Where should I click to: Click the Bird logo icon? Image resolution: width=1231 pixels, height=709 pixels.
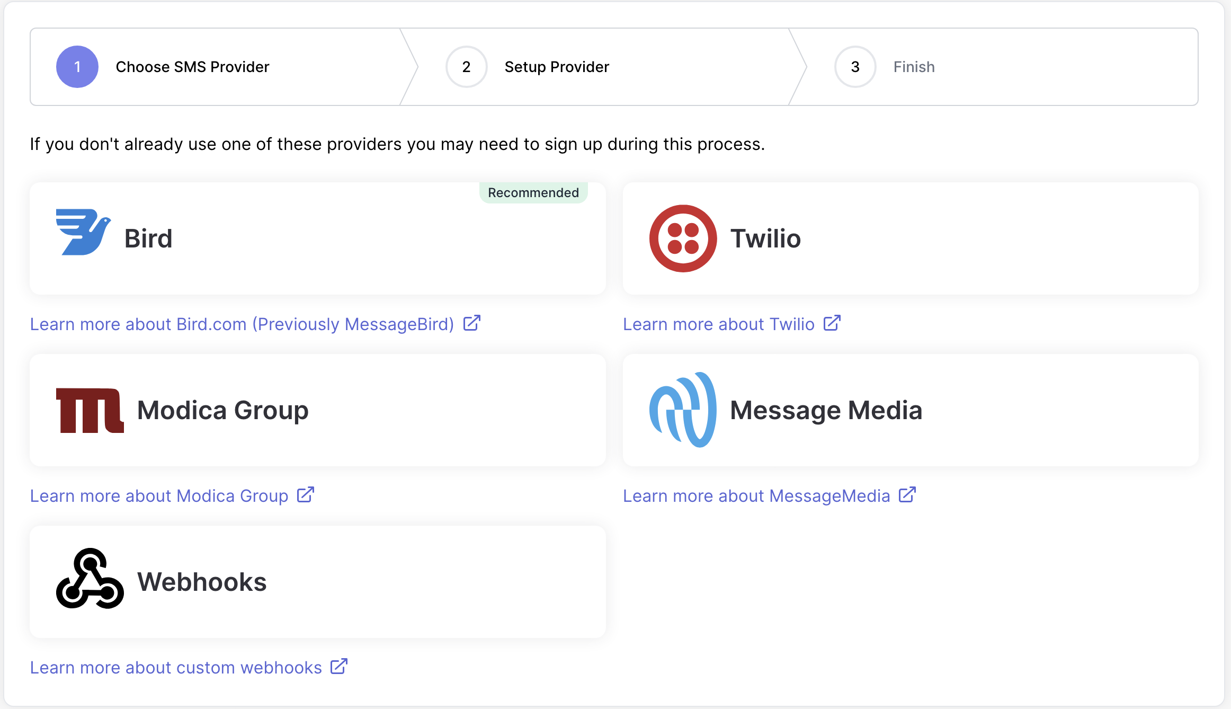[84, 232]
